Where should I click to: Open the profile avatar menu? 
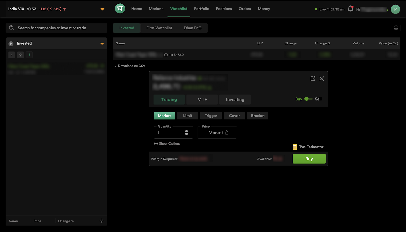point(395,9)
